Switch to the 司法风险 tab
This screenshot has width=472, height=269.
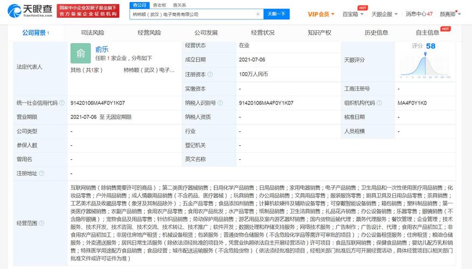click(92, 33)
